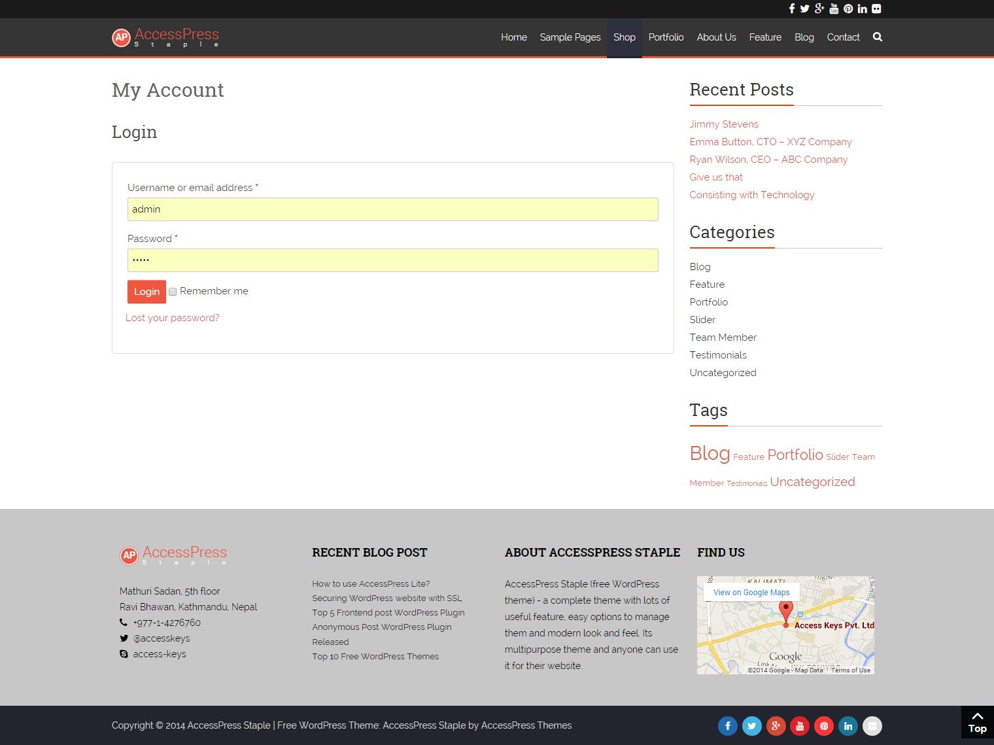The image size is (994, 745).
Task: Enable the Remember me checkbox
Action: tap(173, 292)
